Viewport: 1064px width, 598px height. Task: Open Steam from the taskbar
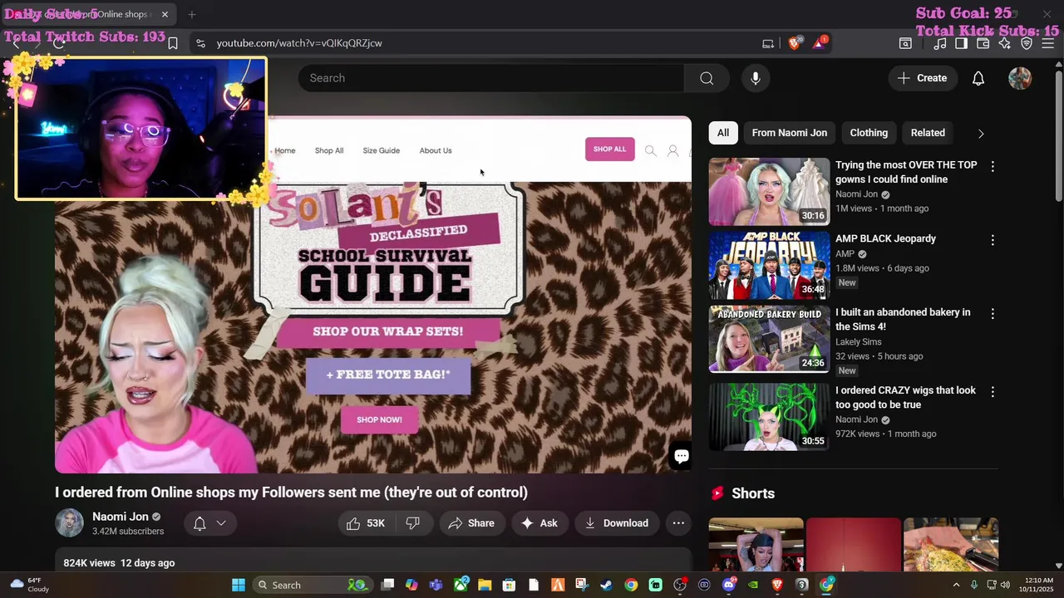click(x=607, y=585)
